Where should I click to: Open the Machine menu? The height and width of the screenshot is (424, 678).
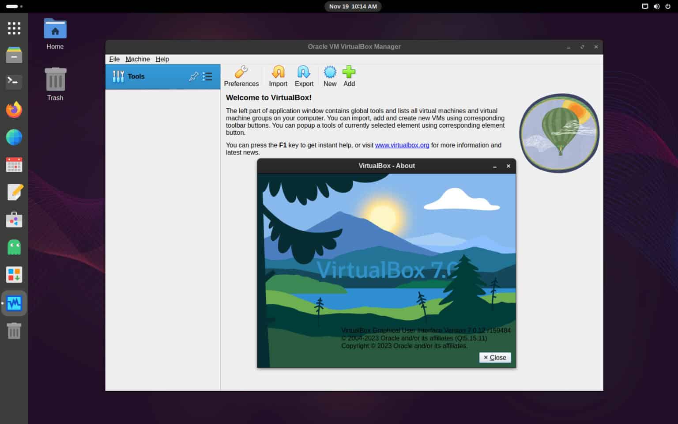pyautogui.click(x=137, y=59)
